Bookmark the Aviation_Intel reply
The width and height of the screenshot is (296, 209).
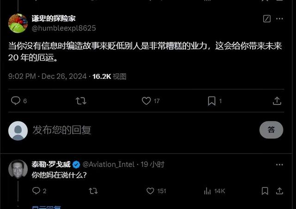(265, 191)
